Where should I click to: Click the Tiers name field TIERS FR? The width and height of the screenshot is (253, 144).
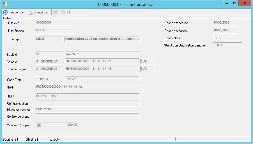click(102, 79)
